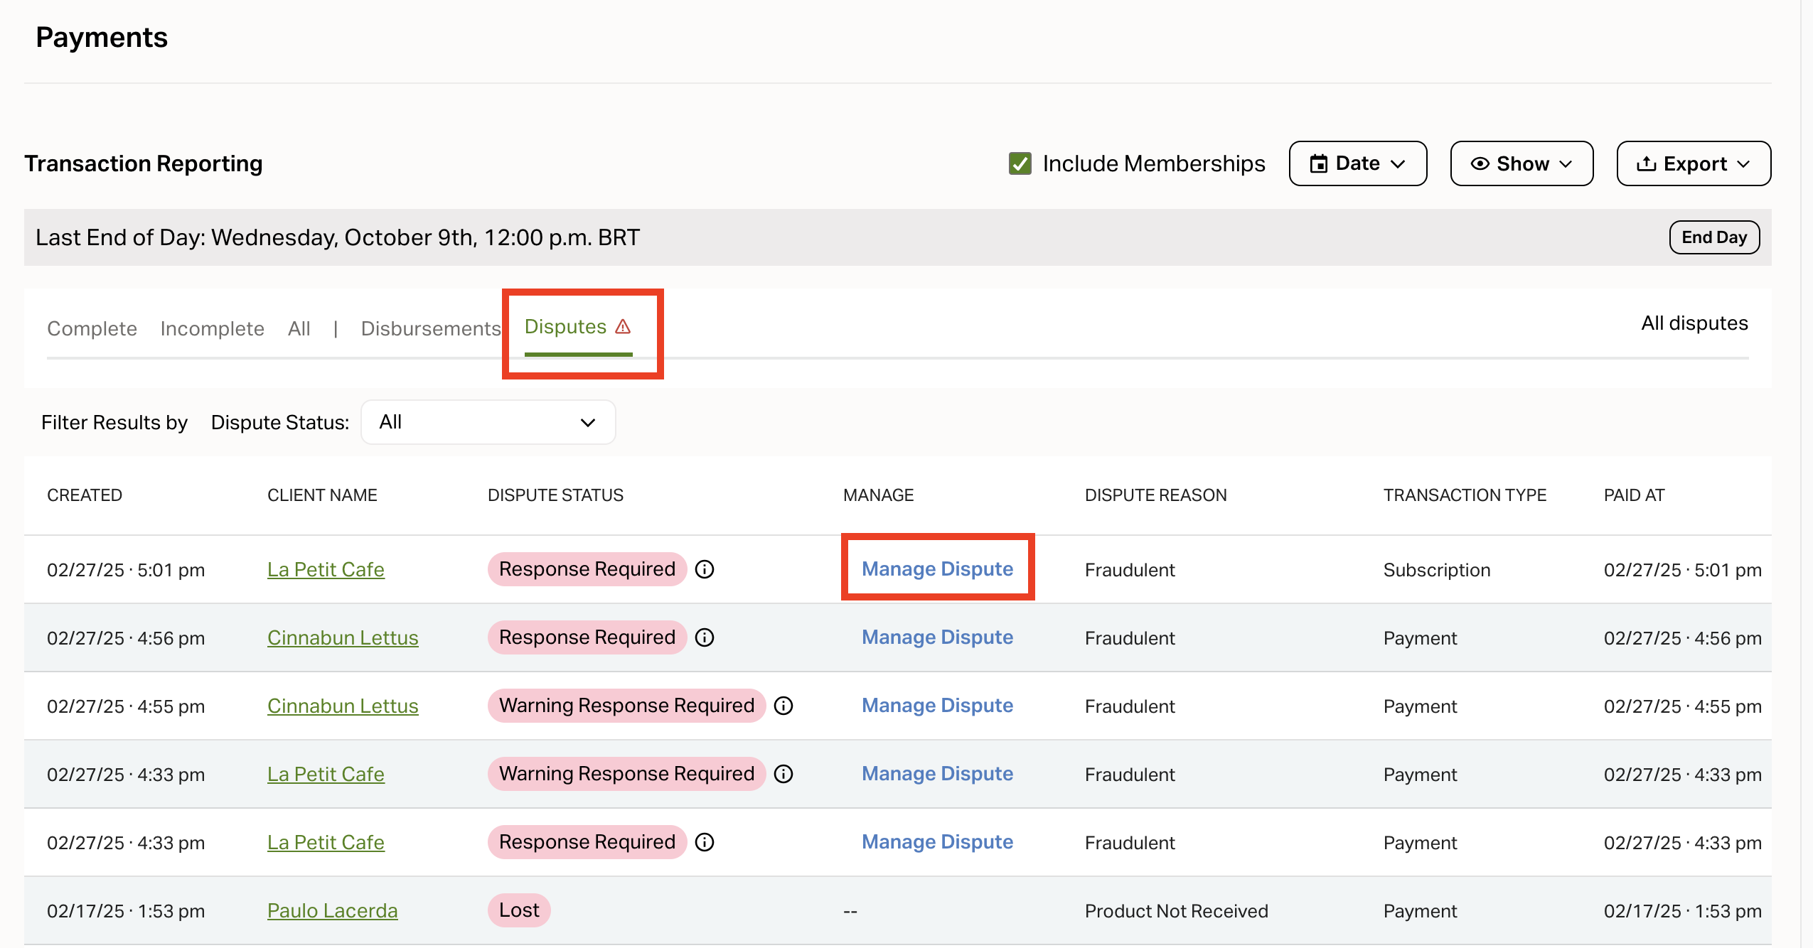The image size is (1813, 948).
Task: Click the End Day button
Action: tap(1714, 237)
